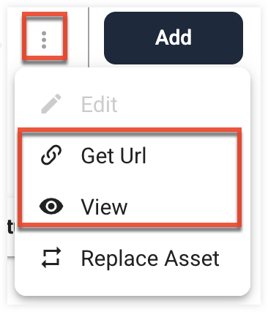This screenshot has height=312, width=268.
Task: Swap the asset via the repeat arrows icon
Action: pos(51,258)
